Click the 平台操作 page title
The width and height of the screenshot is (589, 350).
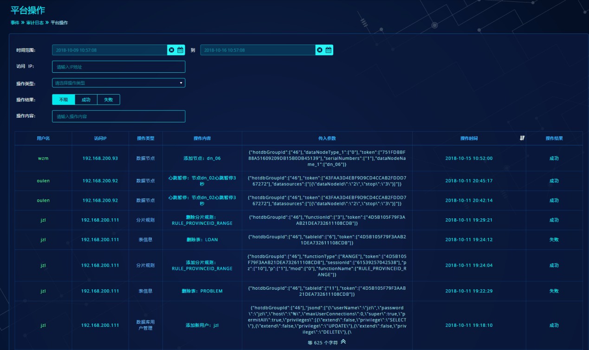coord(28,10)
